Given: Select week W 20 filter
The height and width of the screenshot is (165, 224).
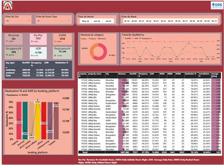Looking at the screenshot, I should pyautogui.click(x=134, y=21).
